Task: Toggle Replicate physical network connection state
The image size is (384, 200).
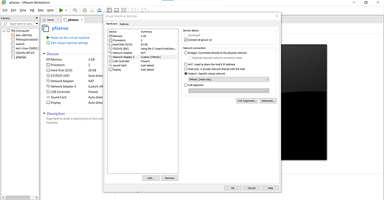Action: (190, 58)
